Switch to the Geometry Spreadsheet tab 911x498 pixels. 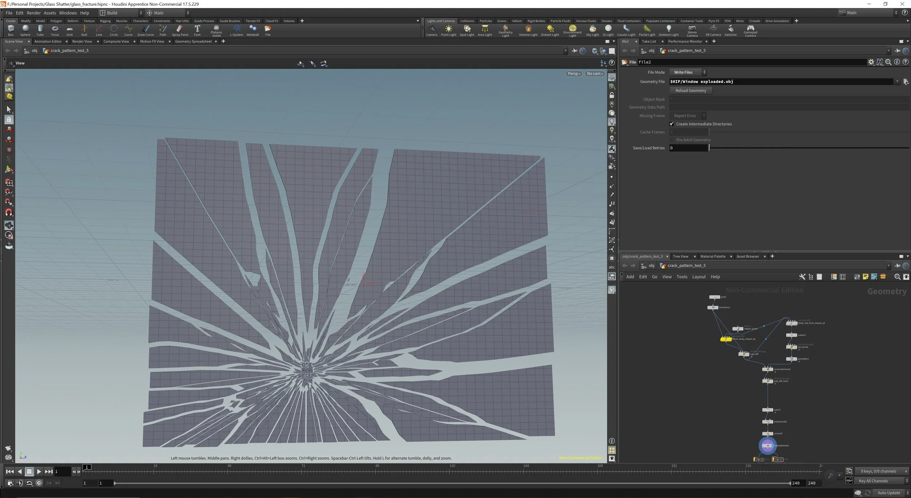[193, 41]
